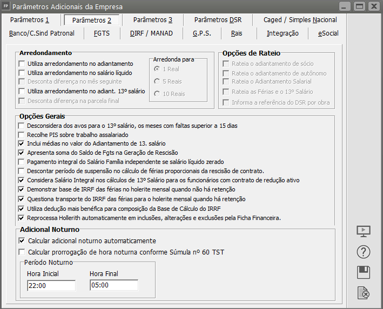Click the video tutorial monitor icon
This screenshot has width=383, height=309.
(364, 231)
